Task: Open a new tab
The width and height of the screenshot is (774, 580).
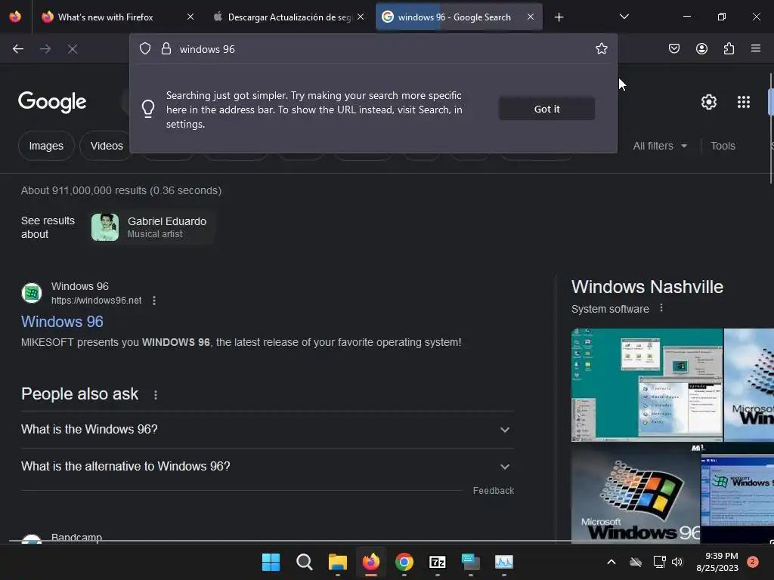Action: (559, 17)
